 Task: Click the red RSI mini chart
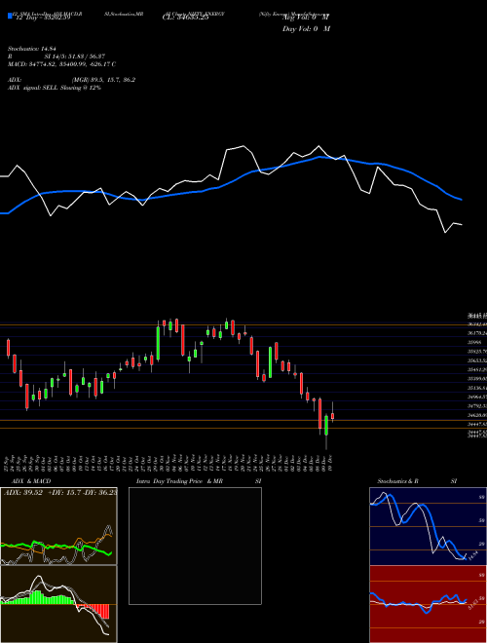pyautogui.click(x=428, y=604)
